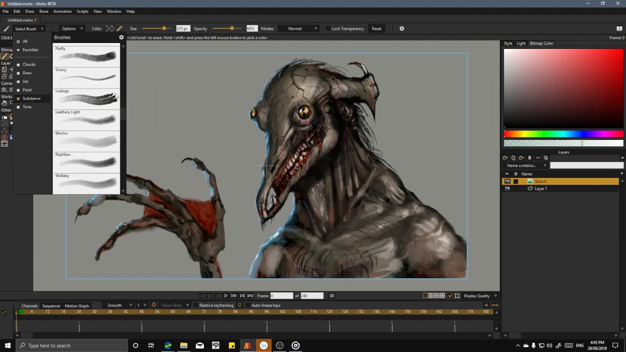The image size is (626, 352).
Task: Pick the Leafage brush preview
Action: coord(87,99)
